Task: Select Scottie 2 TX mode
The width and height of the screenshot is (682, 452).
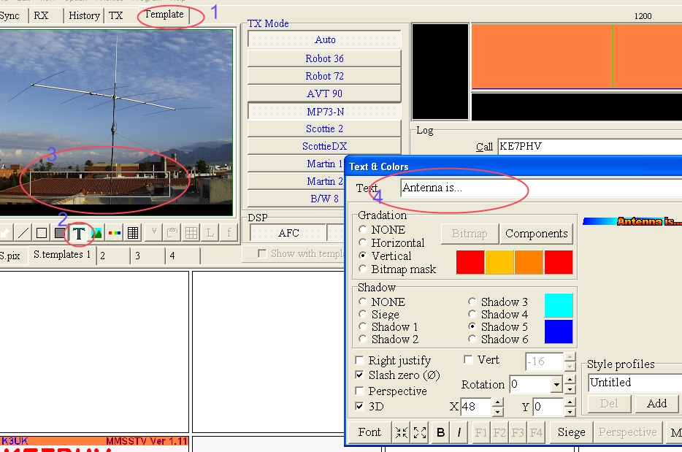Action: [x=324, y=129]
